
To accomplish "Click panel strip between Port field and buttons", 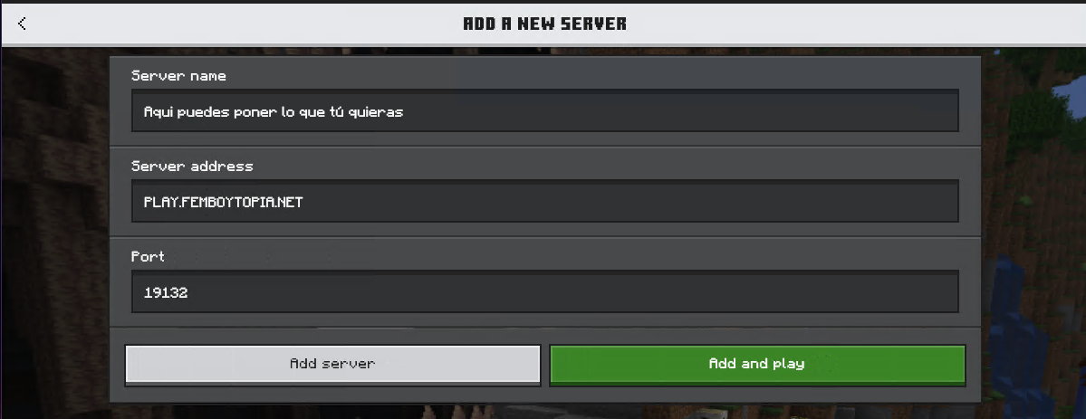I will coord(545,329).
